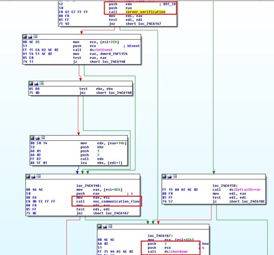274x255 pixels.
Task: Click the pencil edit icon on loc_24C6148 block
Action: [33, 176]
